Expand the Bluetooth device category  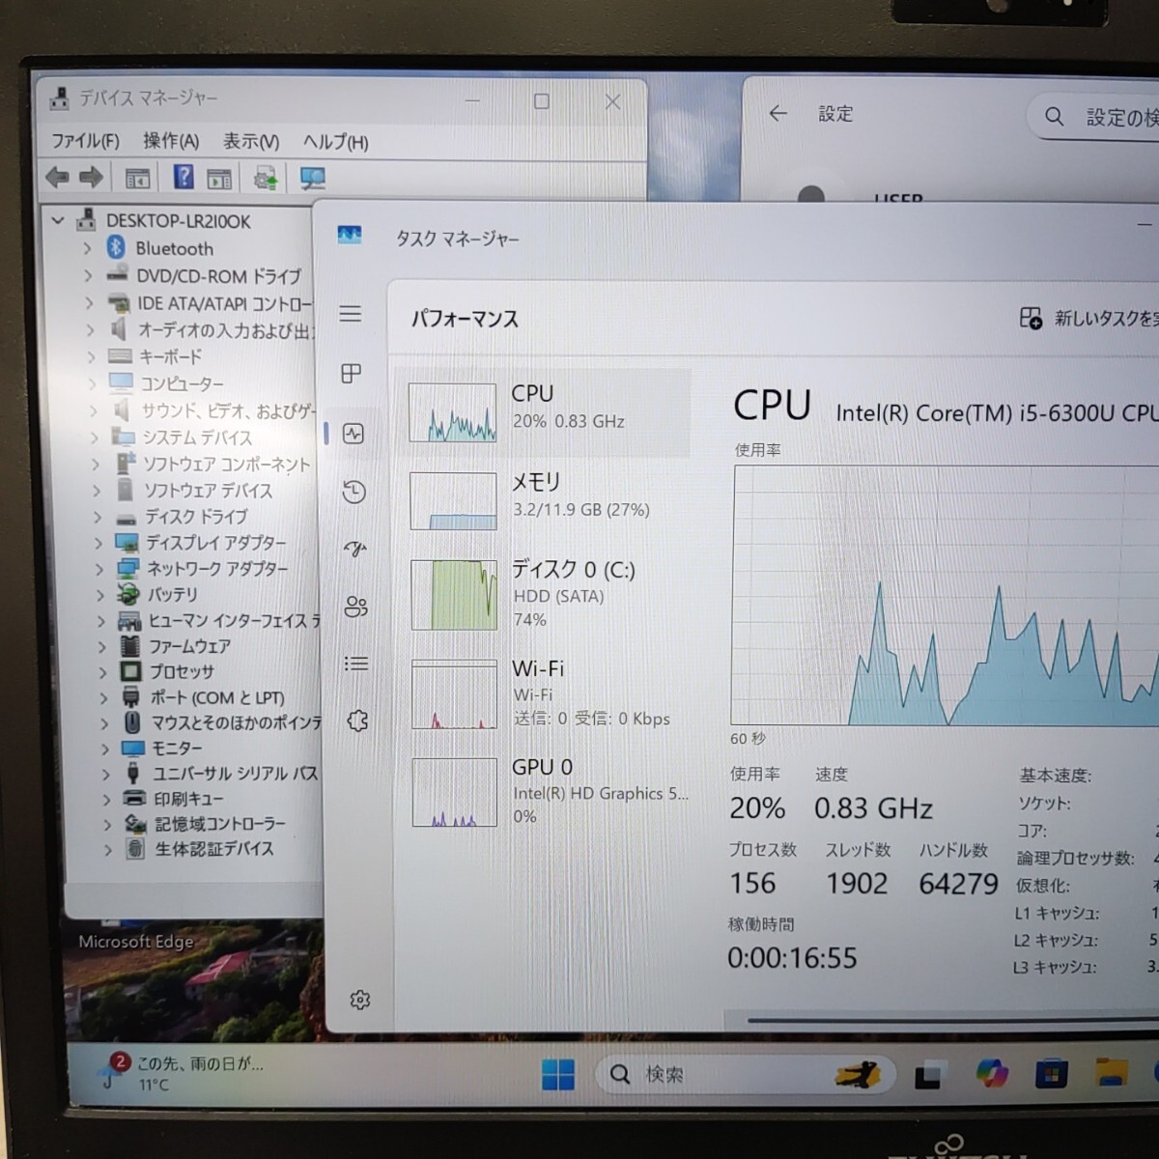(x=88, y=248)
